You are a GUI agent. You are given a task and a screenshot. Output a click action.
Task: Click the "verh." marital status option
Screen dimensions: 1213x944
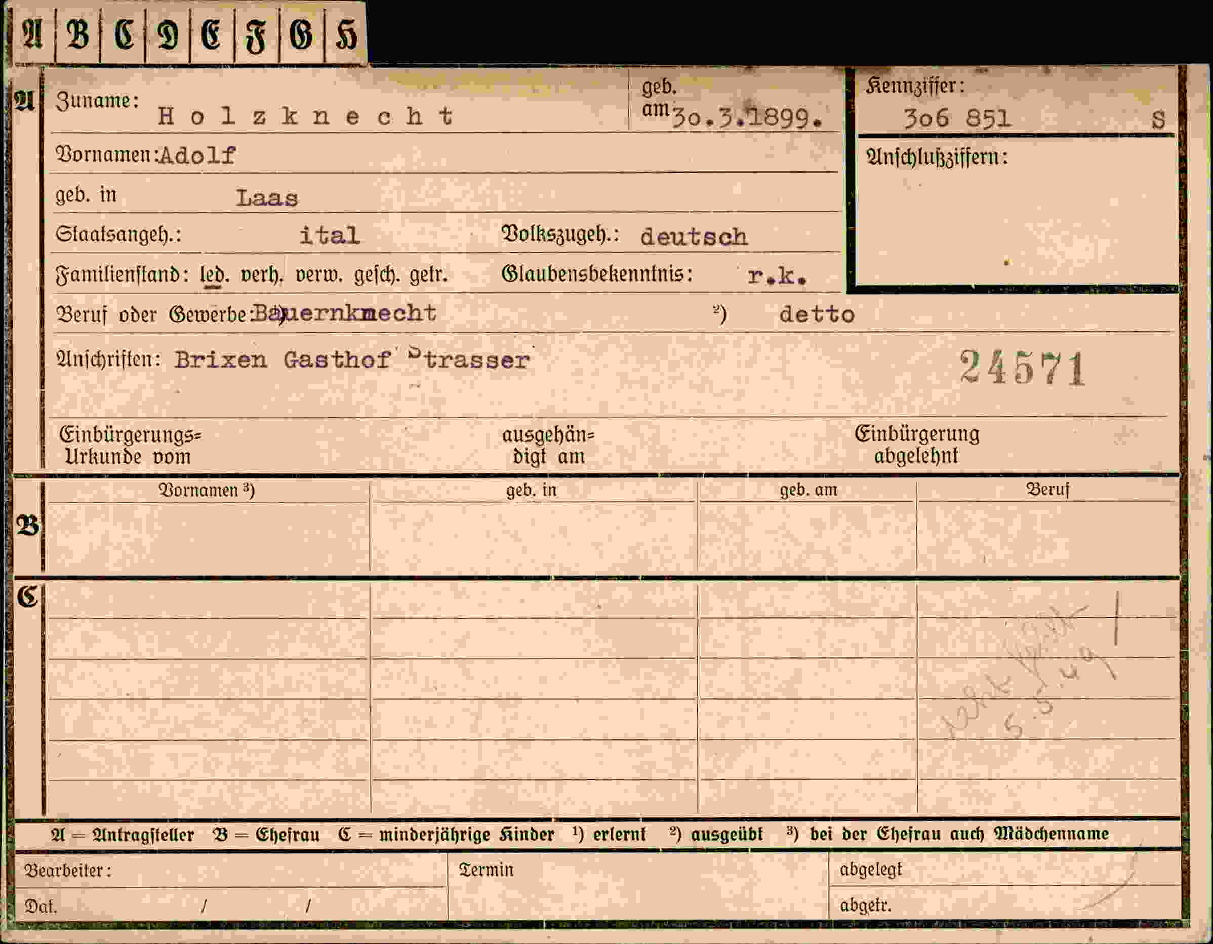(x=262, y=275)
